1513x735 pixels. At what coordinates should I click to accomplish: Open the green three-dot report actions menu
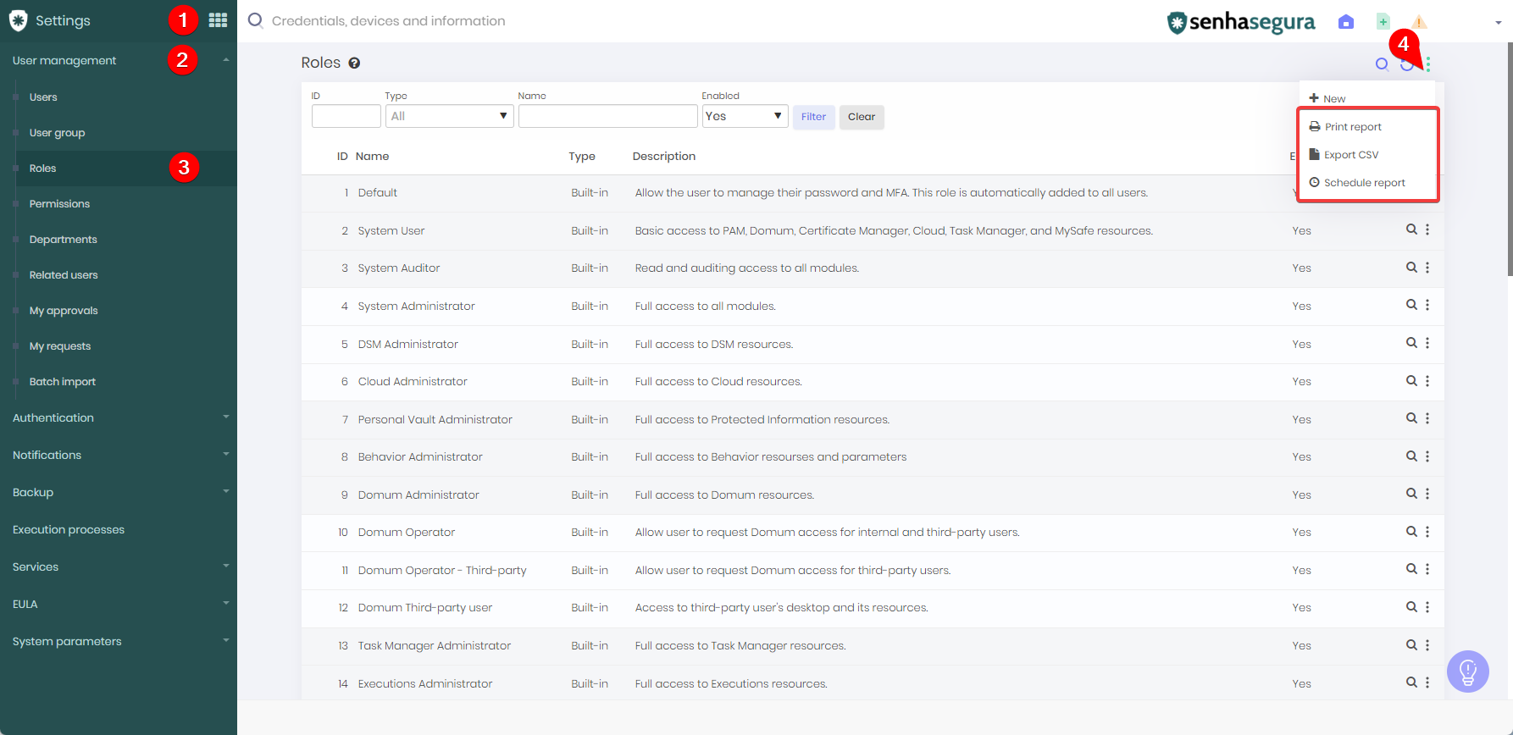tap(1428, 64)
